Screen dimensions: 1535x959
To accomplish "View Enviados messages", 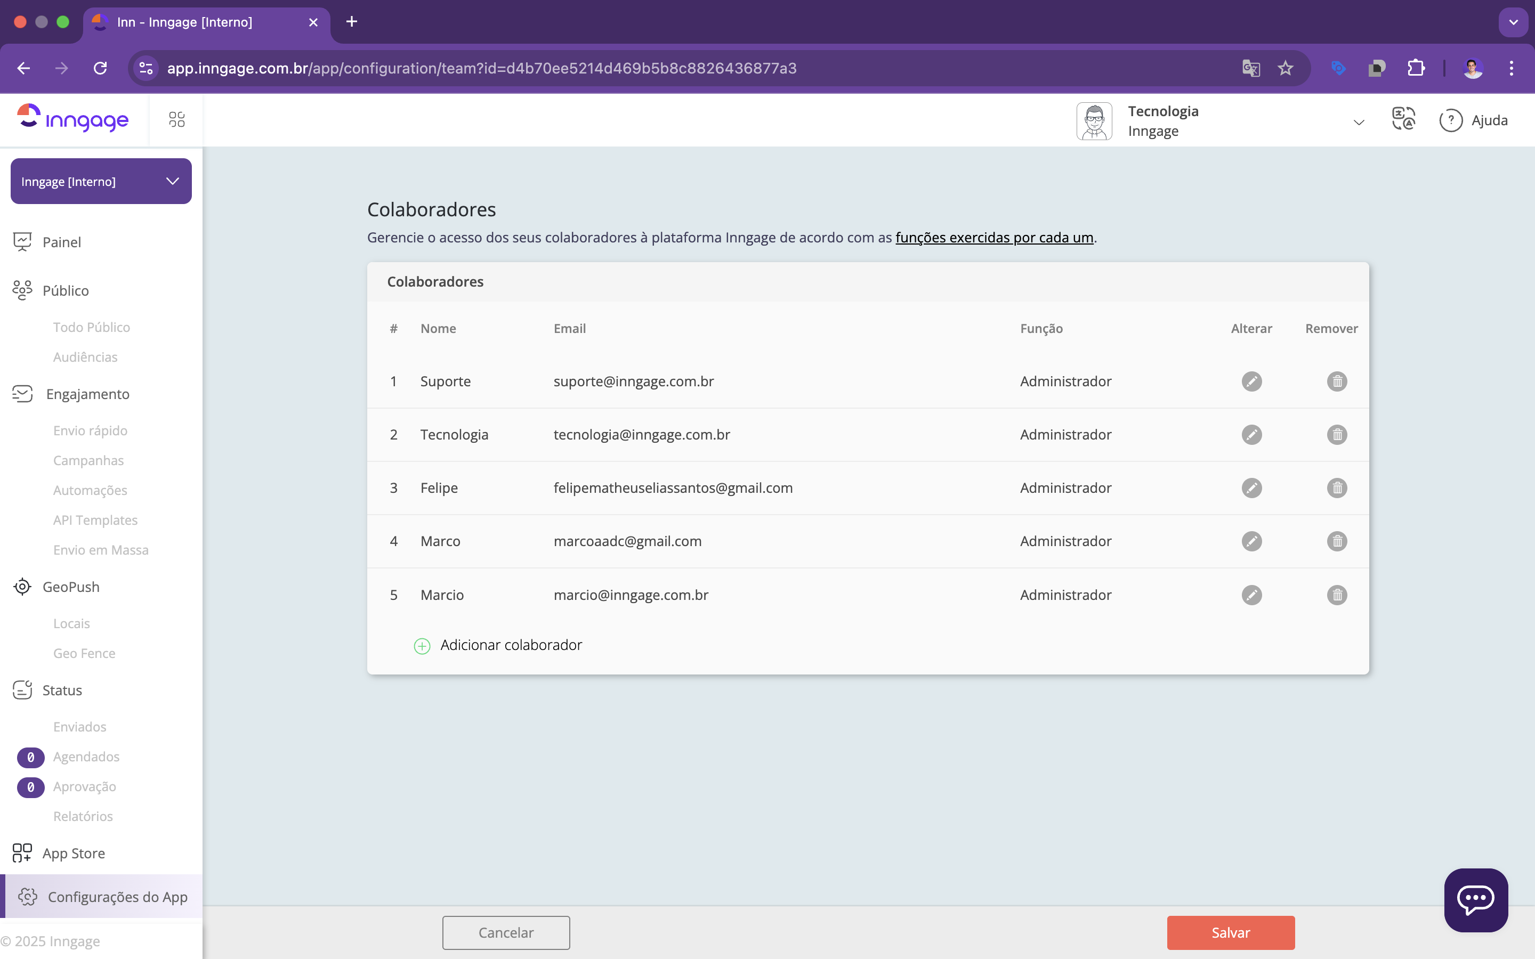I will pos(80,727).
